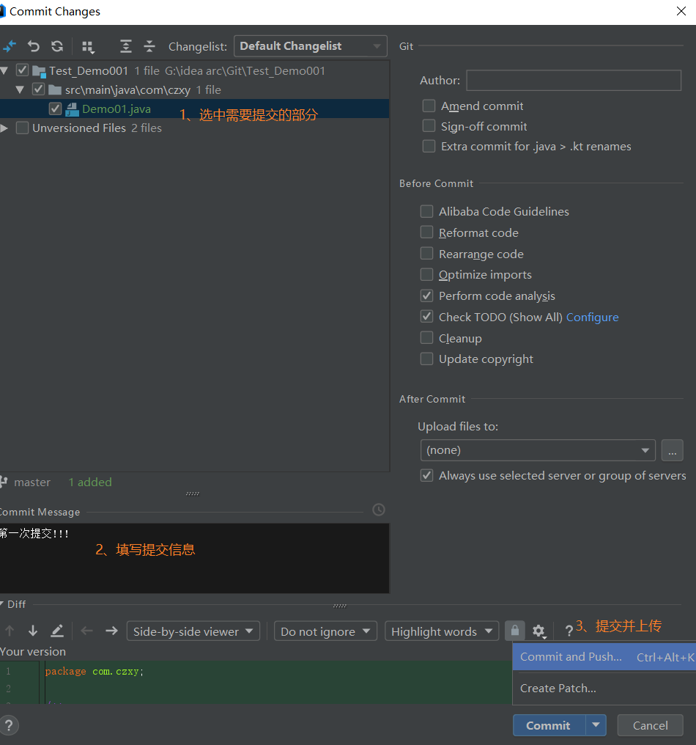Close the Commit Changes dialog
Viewport: 696px width, 745px height.
681,11
